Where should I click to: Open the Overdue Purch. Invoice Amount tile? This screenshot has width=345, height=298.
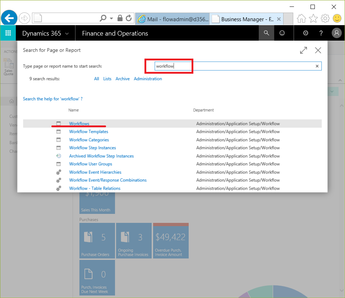pyautogui.click(x=171, y=240)
